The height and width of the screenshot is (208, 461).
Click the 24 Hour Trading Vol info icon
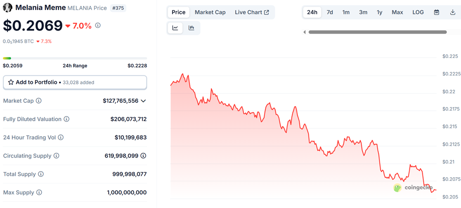(x=61, y=138)
